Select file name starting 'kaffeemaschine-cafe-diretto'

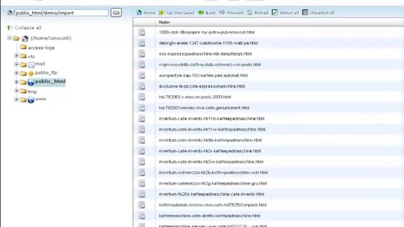coord(210,216)
